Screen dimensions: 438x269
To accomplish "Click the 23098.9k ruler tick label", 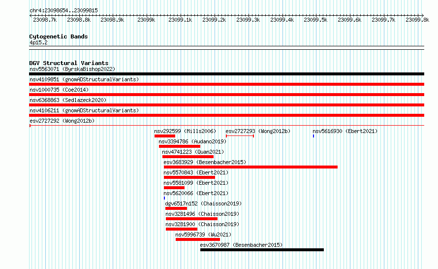I will point(112,20).
